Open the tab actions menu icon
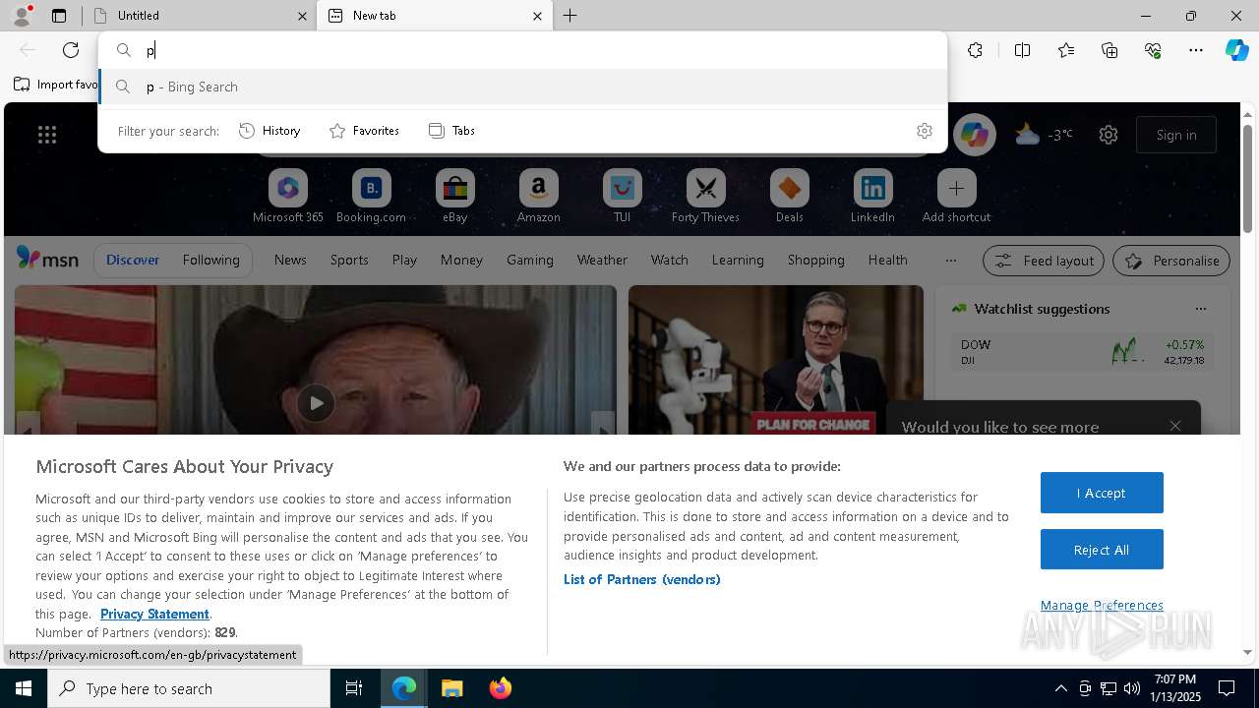The height and width of the screenshot is (708, 1259). (x=59, y=16)
